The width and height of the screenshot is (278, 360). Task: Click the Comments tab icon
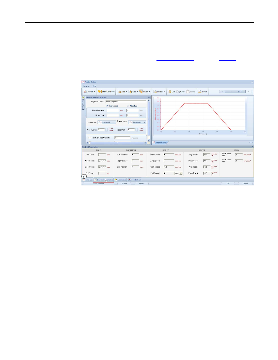pyautogui.click(x=116, y=180)
